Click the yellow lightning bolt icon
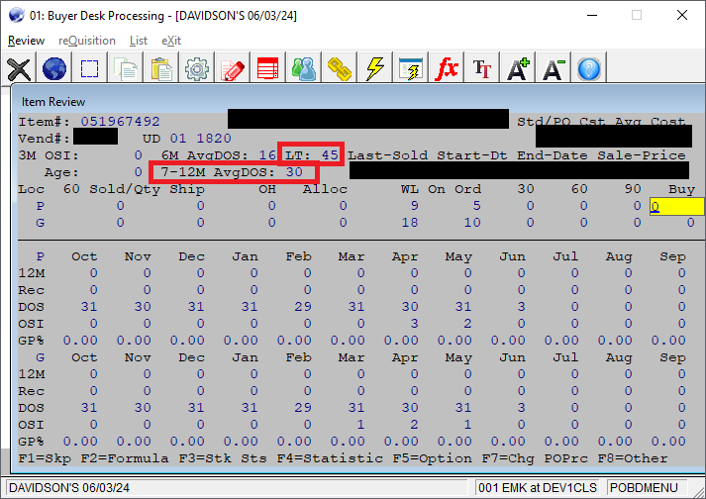The width and height of the screenshot is (706, 499). (x=375, y=68)
